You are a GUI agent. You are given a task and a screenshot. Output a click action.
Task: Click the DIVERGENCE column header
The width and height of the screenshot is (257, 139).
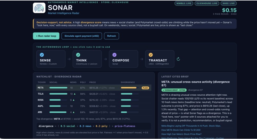point(128,82)
